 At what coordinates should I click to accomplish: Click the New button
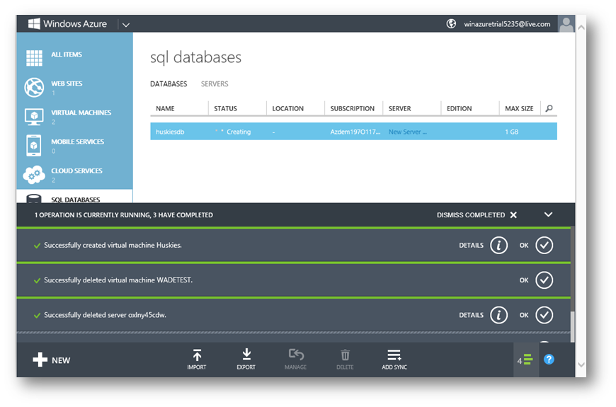click(52, 360)
